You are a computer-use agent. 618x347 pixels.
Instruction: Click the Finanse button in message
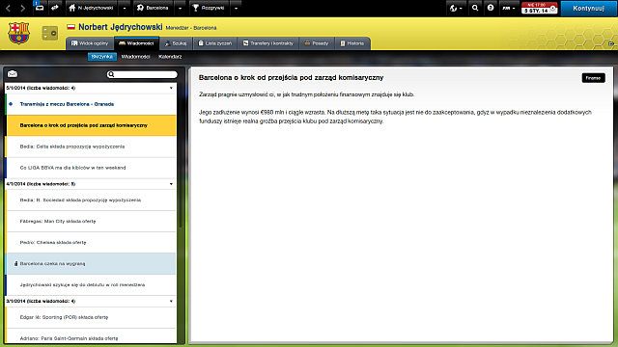click(593, 78)
